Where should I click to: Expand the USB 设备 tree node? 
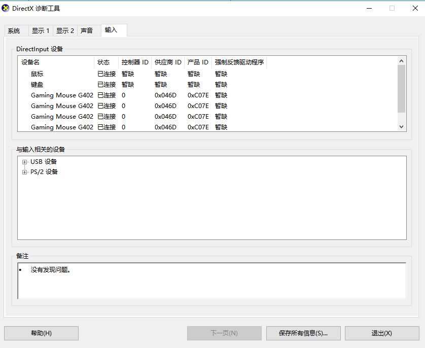(24, 162)
